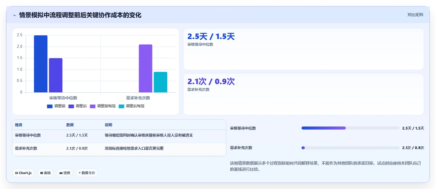Click the table cell 2.1次 / 0.9次
The height and width of the screenshot is (189, 436).
[x=77, y=148]
